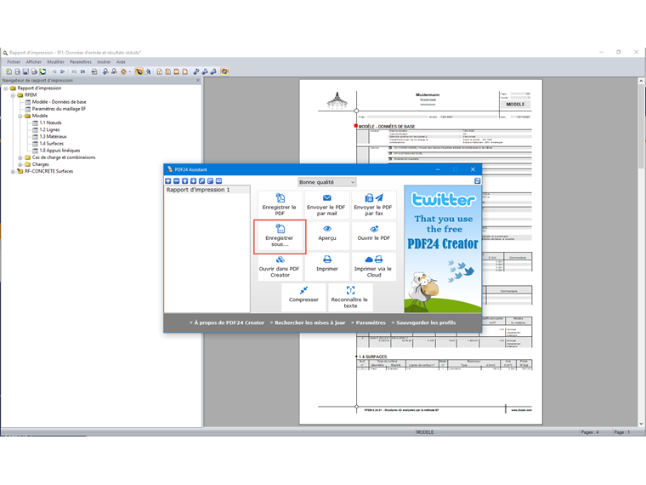646x485 pixels.
Task: Click the highlighted selection mode toolbar icon
Action: (139, 71)
